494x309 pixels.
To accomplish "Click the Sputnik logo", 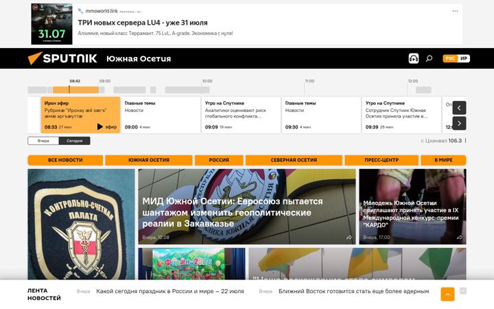I will [x=62, y=58].
